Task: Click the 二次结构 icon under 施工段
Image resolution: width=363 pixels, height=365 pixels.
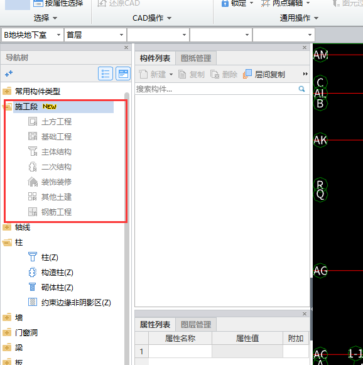Action: click(33, 166)
